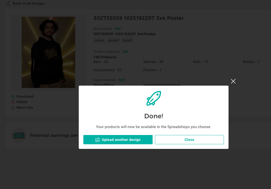
Task: Click the rocket icon in the dialog
Action: click(154, 98)
